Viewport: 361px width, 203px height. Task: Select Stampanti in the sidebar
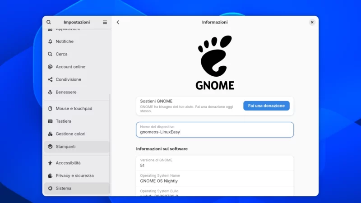click(x=76, y=147)
